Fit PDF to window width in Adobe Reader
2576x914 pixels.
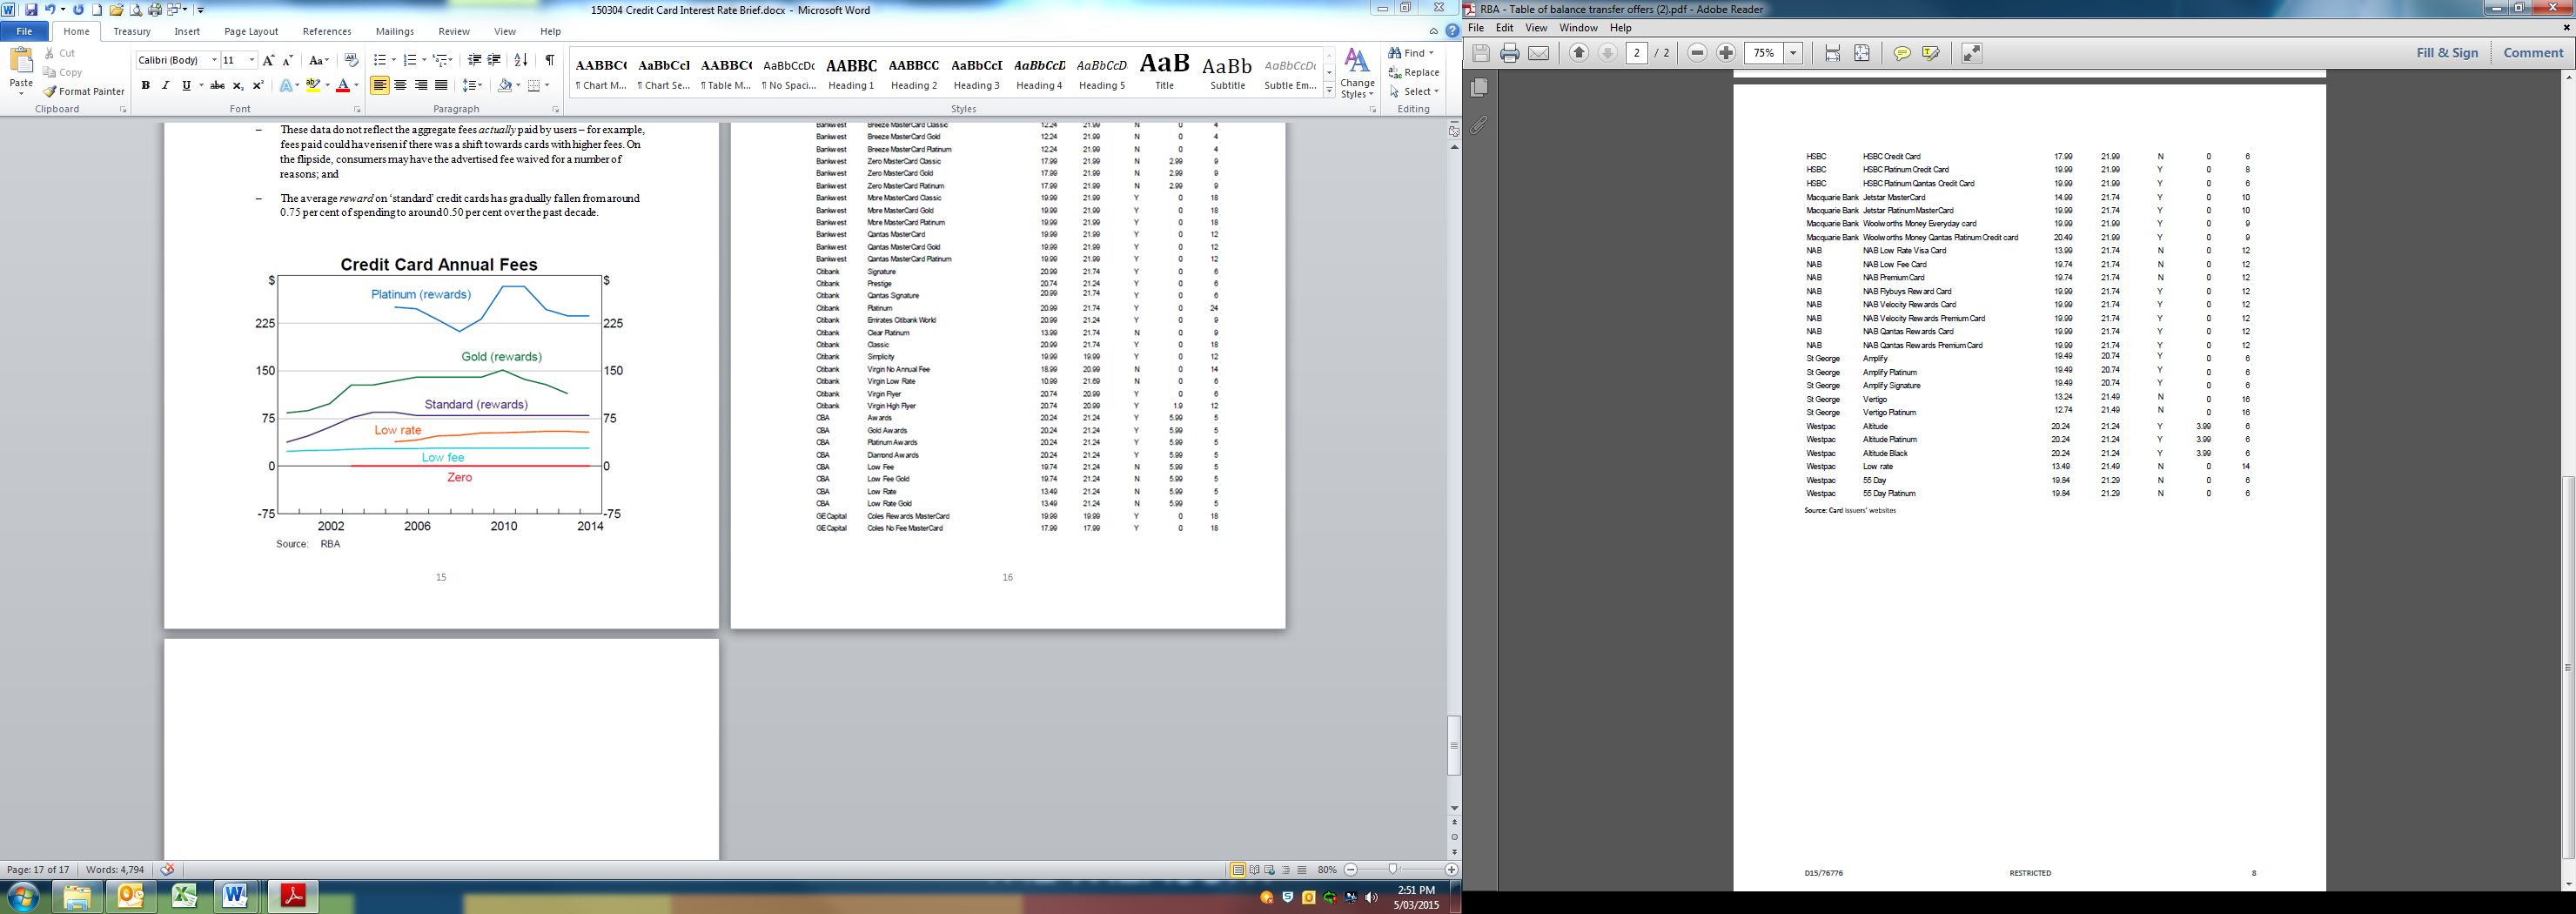[x=1833, y=53]
